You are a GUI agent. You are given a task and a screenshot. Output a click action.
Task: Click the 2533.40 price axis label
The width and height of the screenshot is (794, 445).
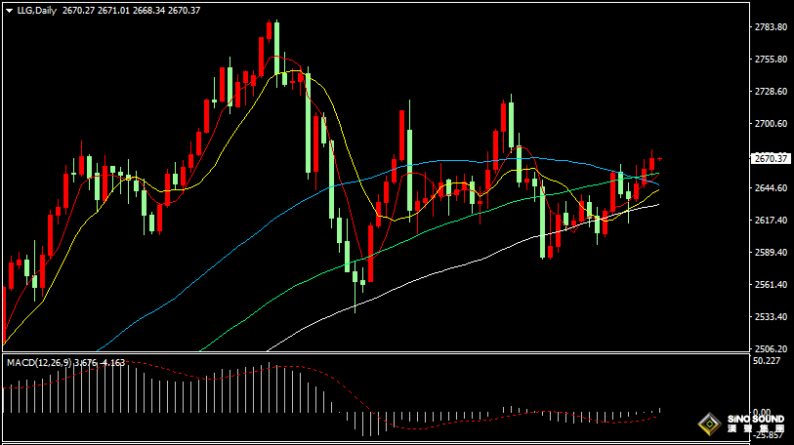[x=771, y=317]
